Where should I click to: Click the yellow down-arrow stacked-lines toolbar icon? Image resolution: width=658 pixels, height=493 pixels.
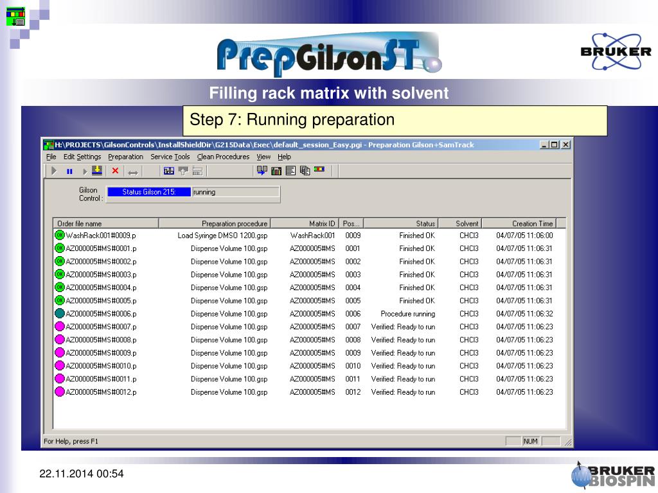[97, 171]
